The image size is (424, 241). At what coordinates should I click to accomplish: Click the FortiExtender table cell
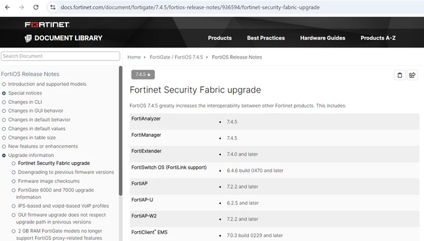tap(147, 151)
